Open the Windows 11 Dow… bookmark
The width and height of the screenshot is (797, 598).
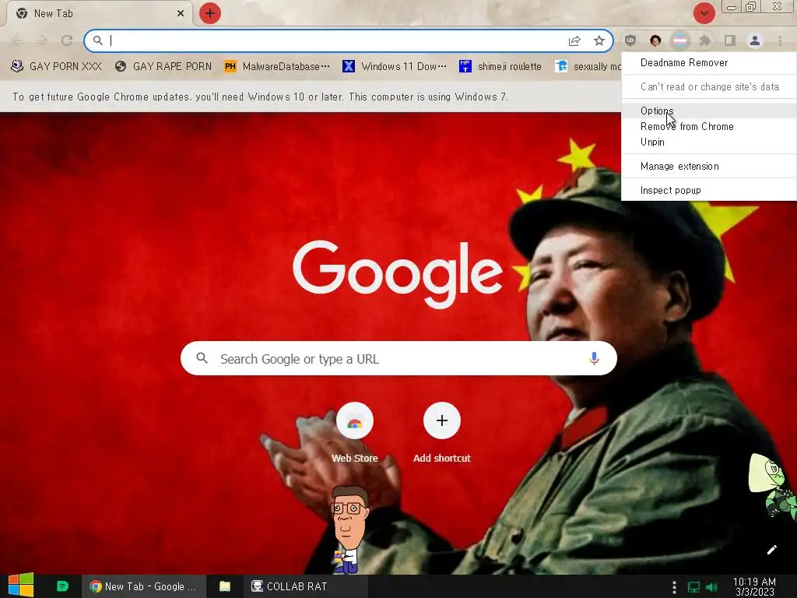395,67
